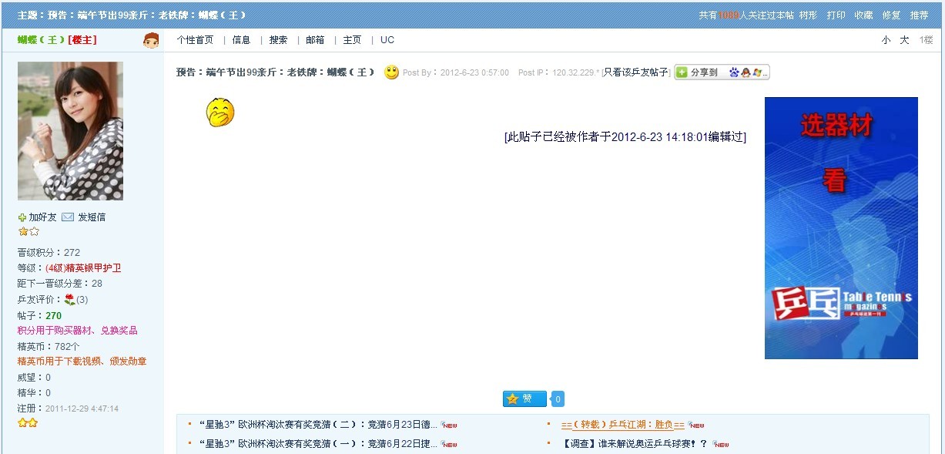Switch to 树形 tree view
This screenshot has height=454, width=945.
coord(808,15)
